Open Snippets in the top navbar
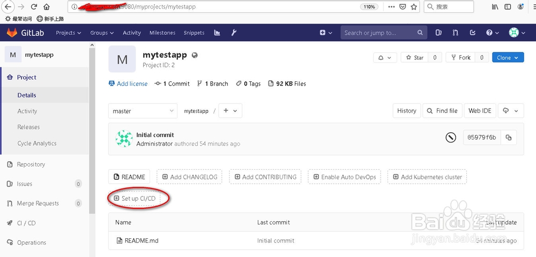 (x=194, y=33)
